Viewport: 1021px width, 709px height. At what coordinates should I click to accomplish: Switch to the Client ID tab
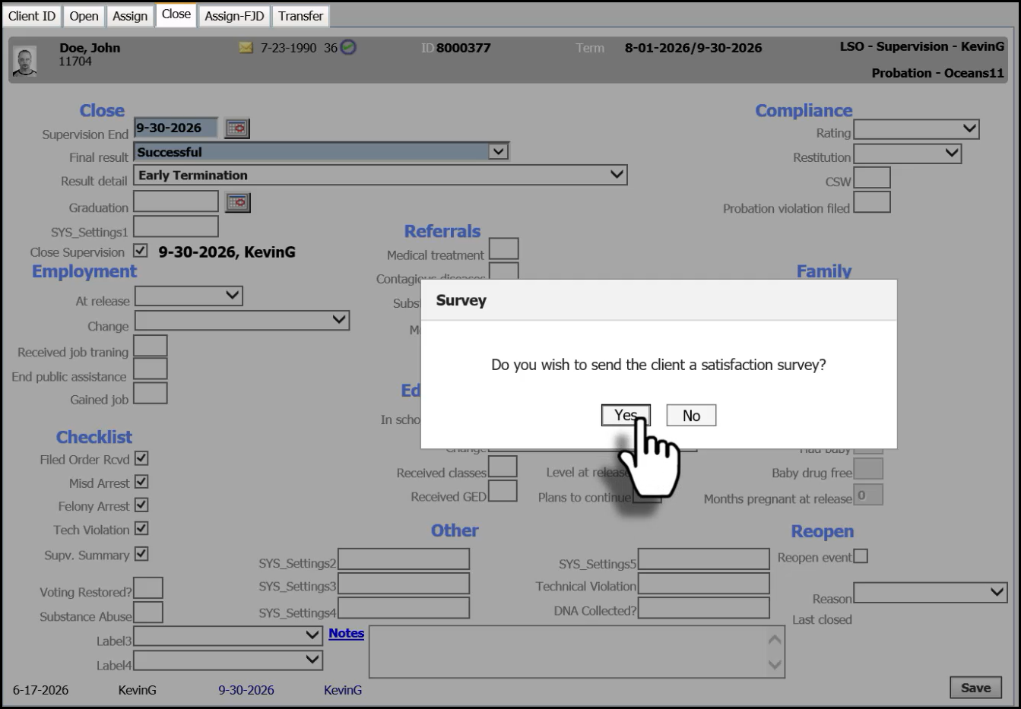coord(32,16)
